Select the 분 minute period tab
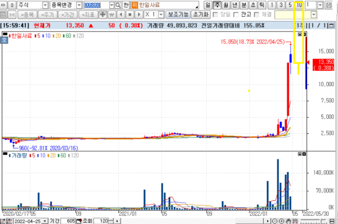The image size is (338, 224). click(244, 5)
